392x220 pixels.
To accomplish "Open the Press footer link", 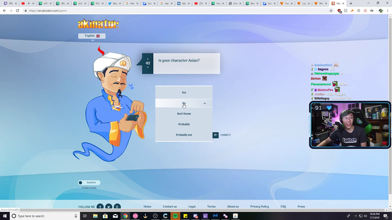I will click(301, 207).
